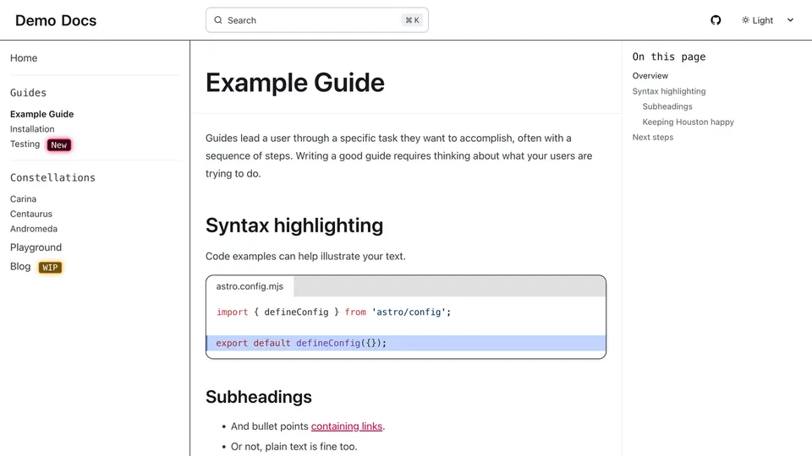Jump to Keeping Houston happy section
Image resolution: width=812 pixels, height=456 pixels.
[688, 122]
